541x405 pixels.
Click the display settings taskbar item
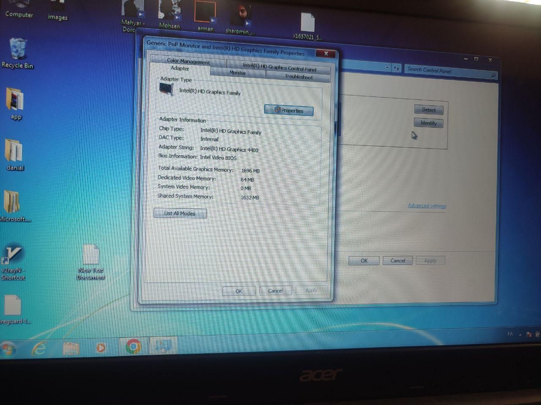point(163,346)
